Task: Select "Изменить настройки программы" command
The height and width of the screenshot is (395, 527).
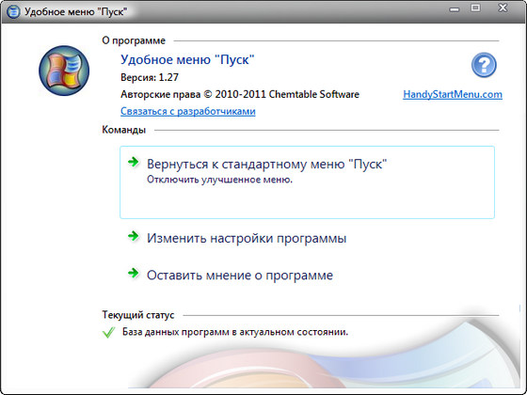Action: pyautogui.click(x=247, y=238)
